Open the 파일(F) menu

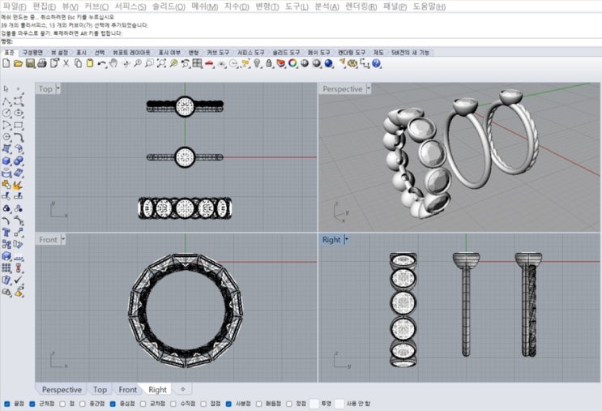pos(15,6)
